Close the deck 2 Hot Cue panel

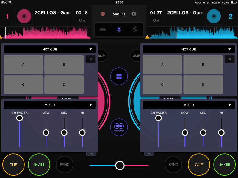click(230, 59)
